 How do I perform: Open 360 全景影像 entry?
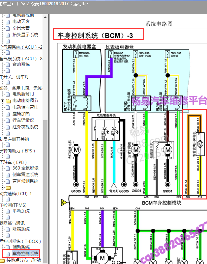[25, 168]
